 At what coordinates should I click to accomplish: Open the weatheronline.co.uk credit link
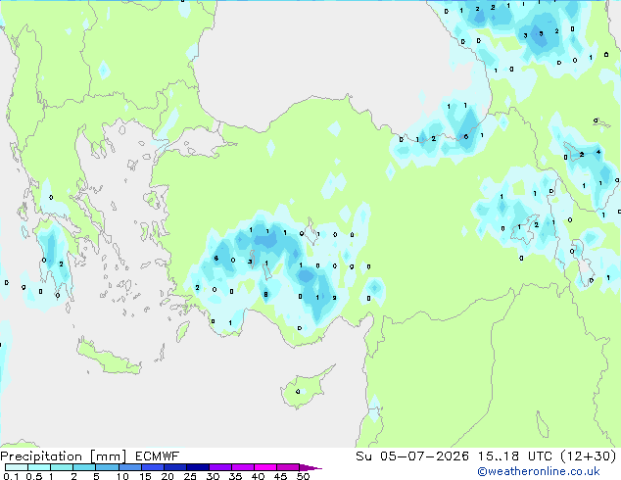[539, 471]
